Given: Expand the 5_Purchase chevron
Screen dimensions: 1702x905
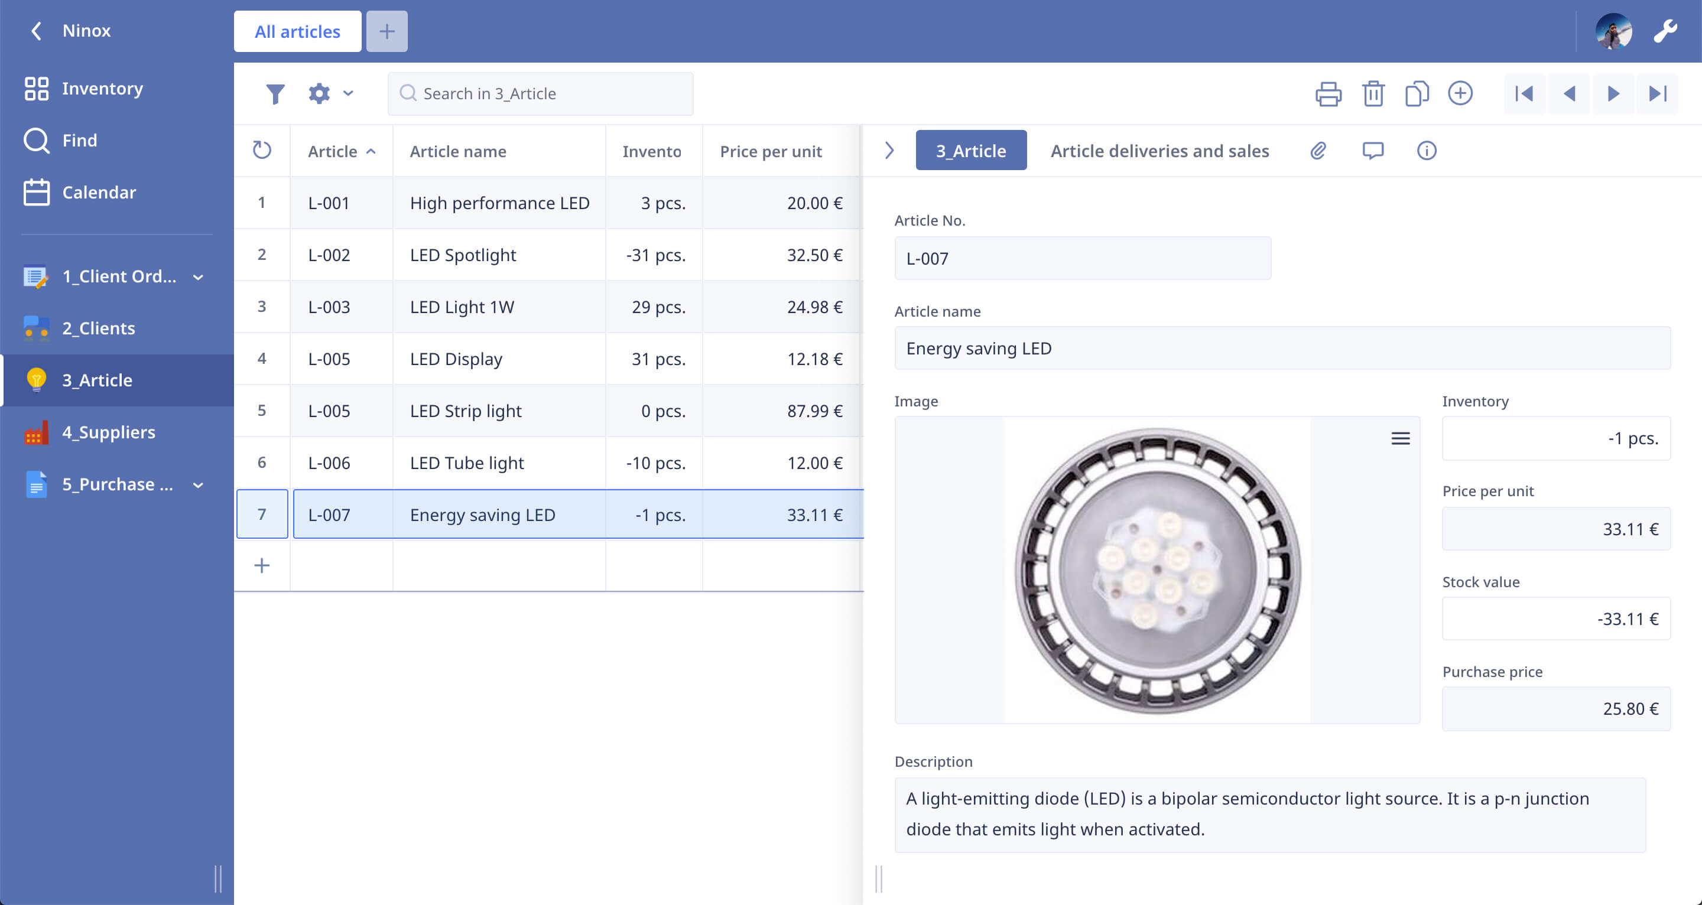Looking at the screenshot, I should click(x=198, y=485).
